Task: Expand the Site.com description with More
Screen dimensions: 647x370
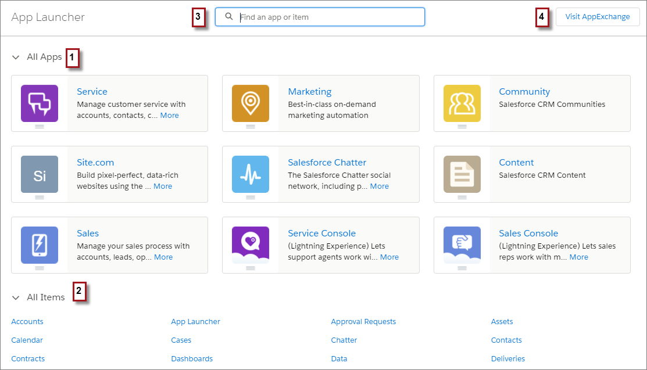Action: coord(163,186)
